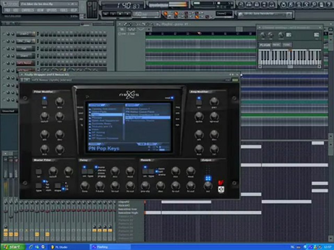The height and width of the screenshot is (250, 334).
Task: Open the (none) snap dropdown
Action: (x=224, y=14)
